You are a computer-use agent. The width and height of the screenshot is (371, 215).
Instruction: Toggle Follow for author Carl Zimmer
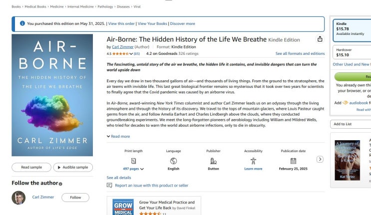pos(75,197)
